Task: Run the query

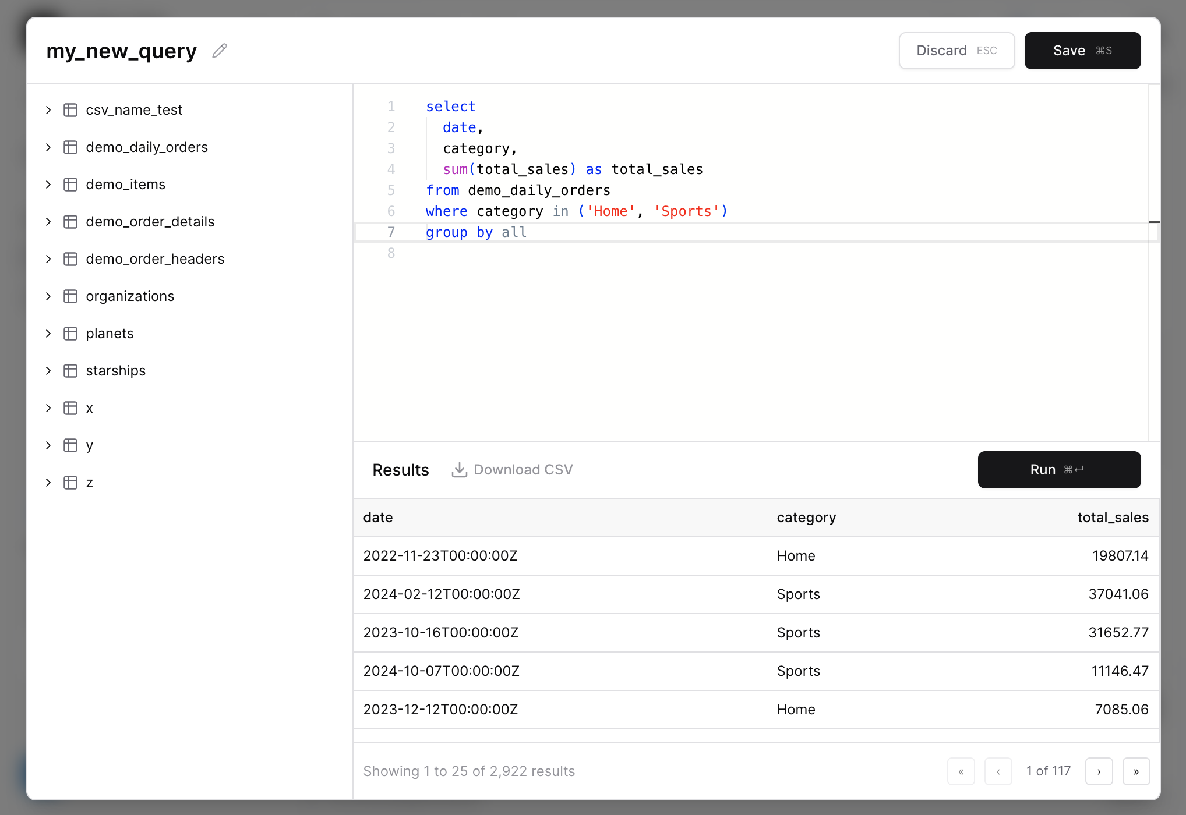Action: tap(1059, 469)
